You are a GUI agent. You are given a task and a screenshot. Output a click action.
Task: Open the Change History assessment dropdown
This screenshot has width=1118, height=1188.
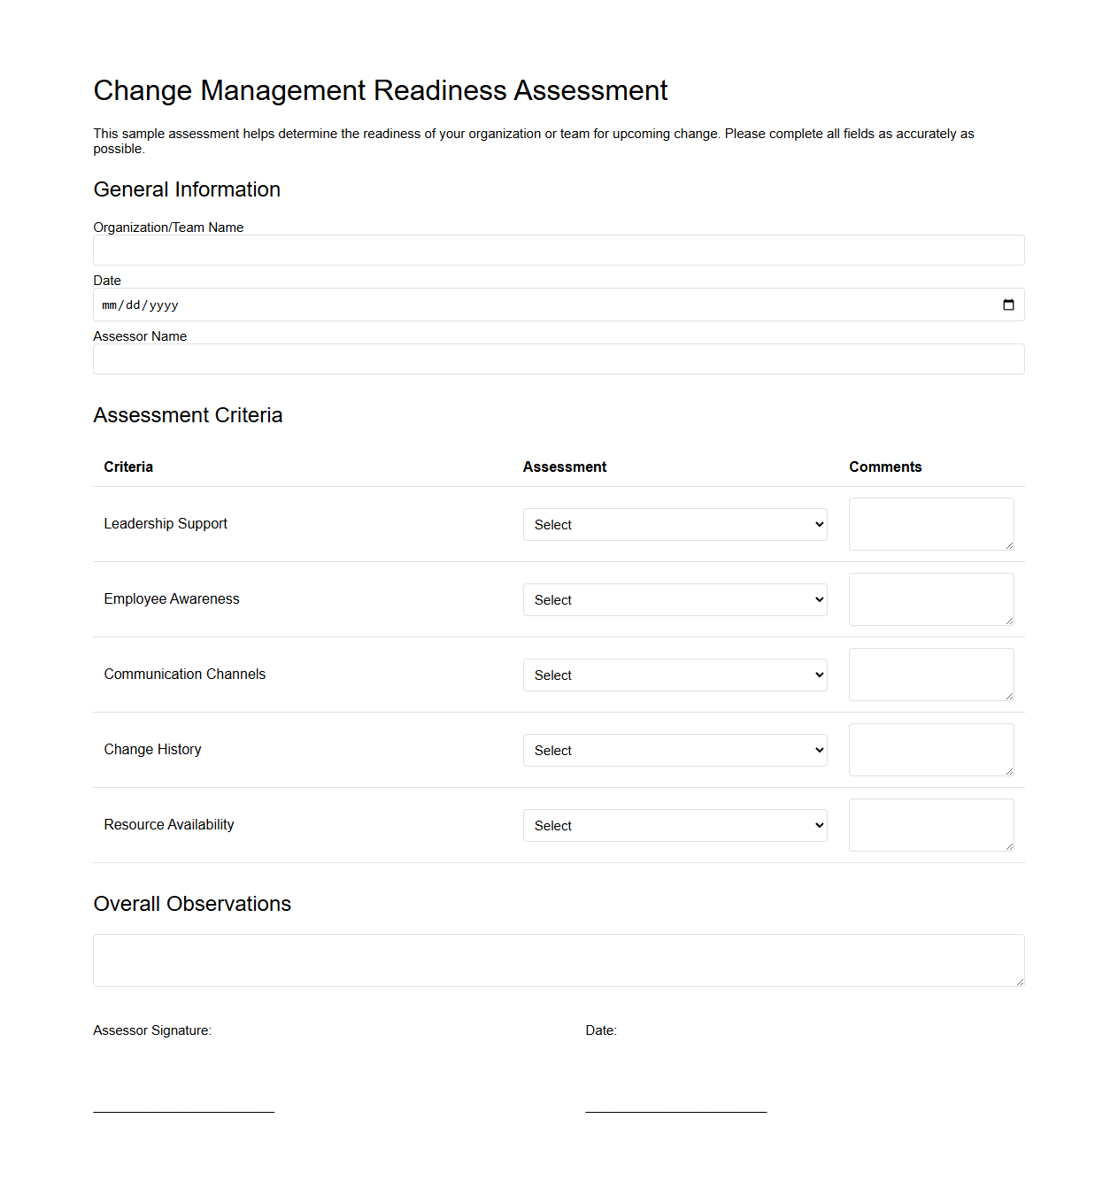click(675, 750)
